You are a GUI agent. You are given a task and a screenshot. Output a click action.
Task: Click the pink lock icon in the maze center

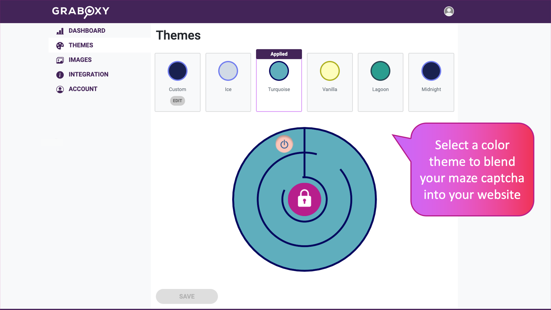(304, 199)
